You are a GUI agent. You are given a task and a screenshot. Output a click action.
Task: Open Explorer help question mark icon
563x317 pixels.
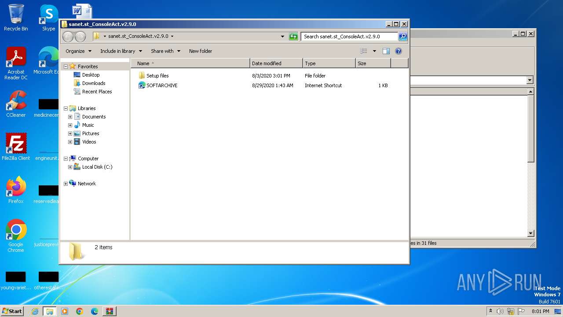coord(398,51)
